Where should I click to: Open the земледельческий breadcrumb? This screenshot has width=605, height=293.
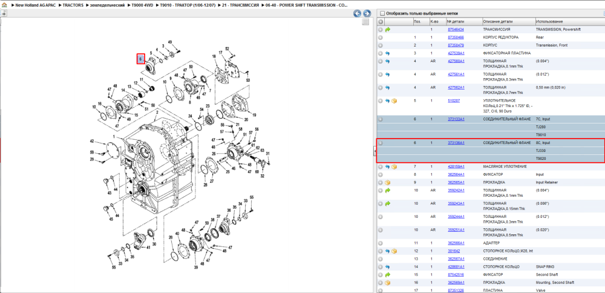(108, 6)
